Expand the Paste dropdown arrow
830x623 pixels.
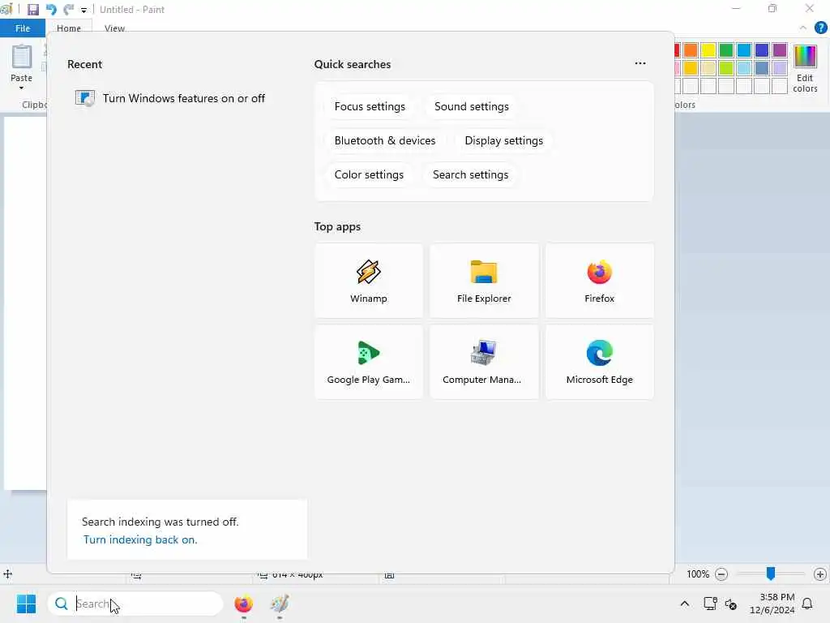(x=22, y=88)
